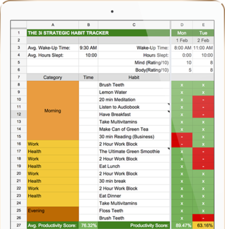Screen dimensions: 225x229
Task: Click 'Brush Teeth' habit in row 8
Action: [134, 85]
